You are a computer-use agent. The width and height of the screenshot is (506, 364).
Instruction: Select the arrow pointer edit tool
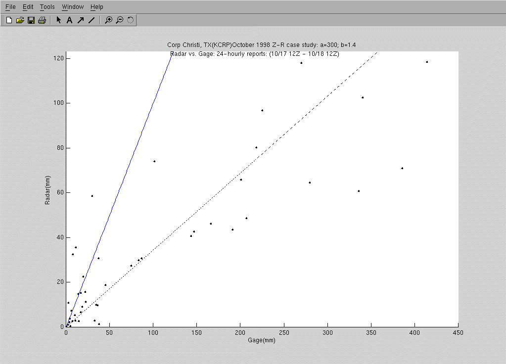tap(58, 20)
